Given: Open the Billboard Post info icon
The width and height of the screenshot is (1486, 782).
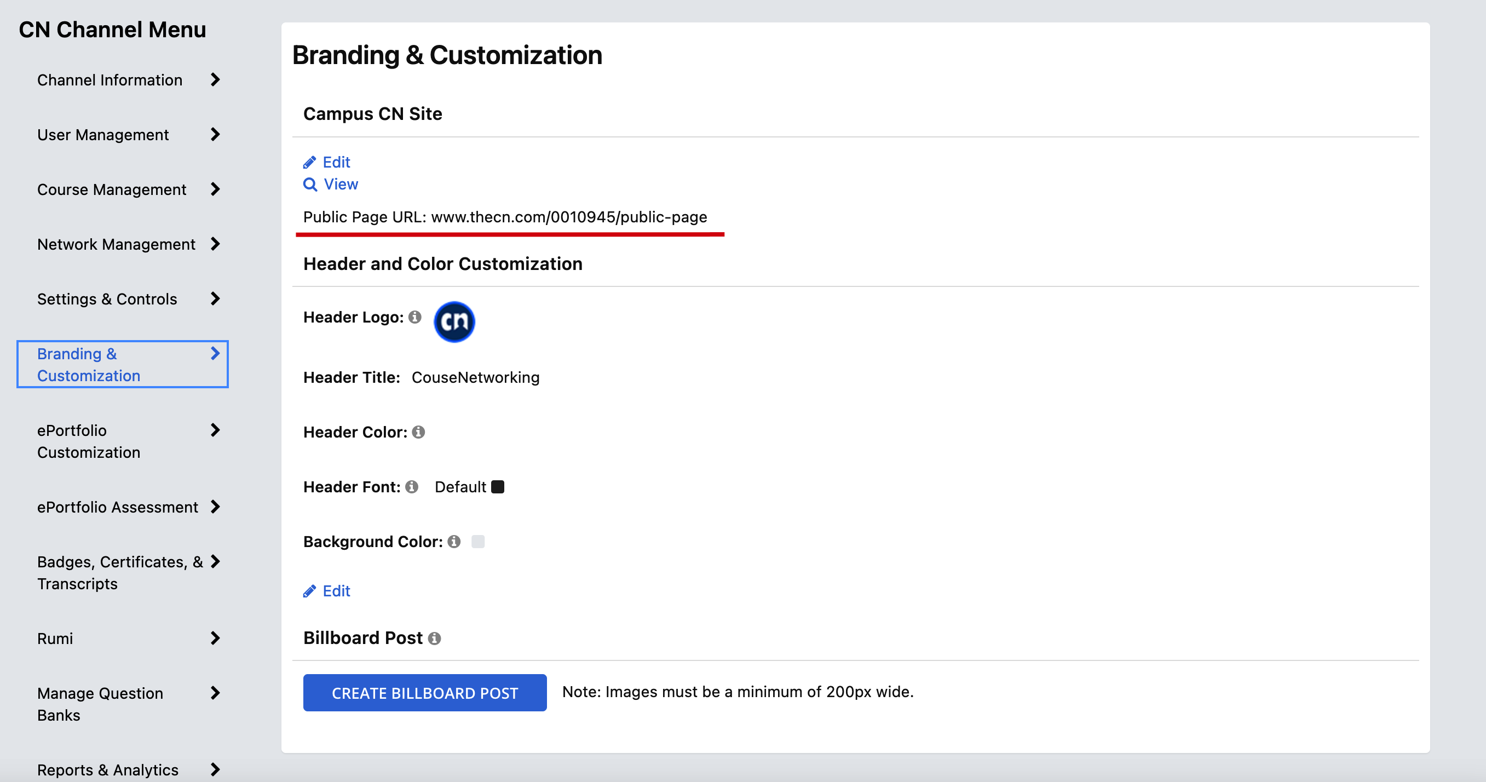Looking at the screenshot, I should click(435, 639).
